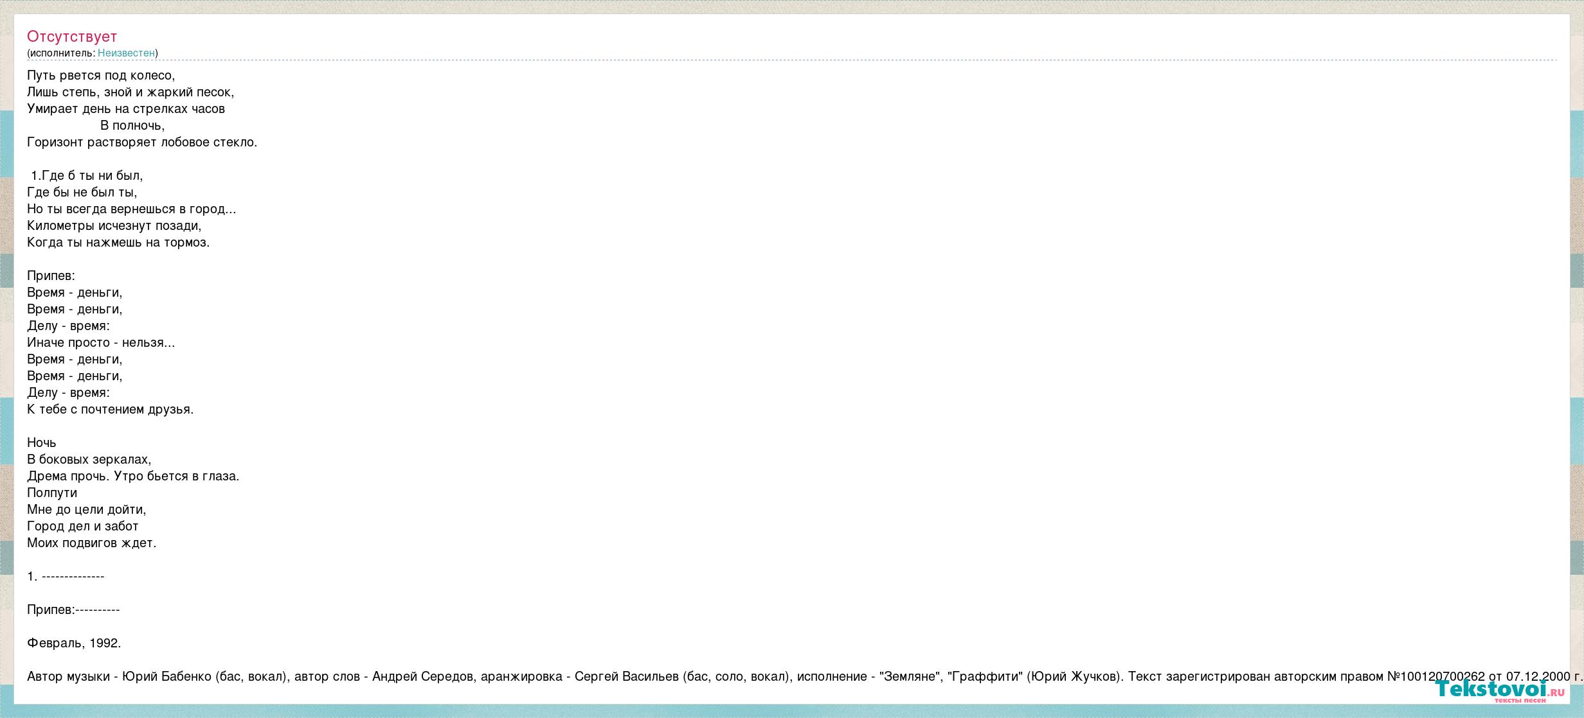Click the line 'В боковых зеркалах,'

point(89,459)
